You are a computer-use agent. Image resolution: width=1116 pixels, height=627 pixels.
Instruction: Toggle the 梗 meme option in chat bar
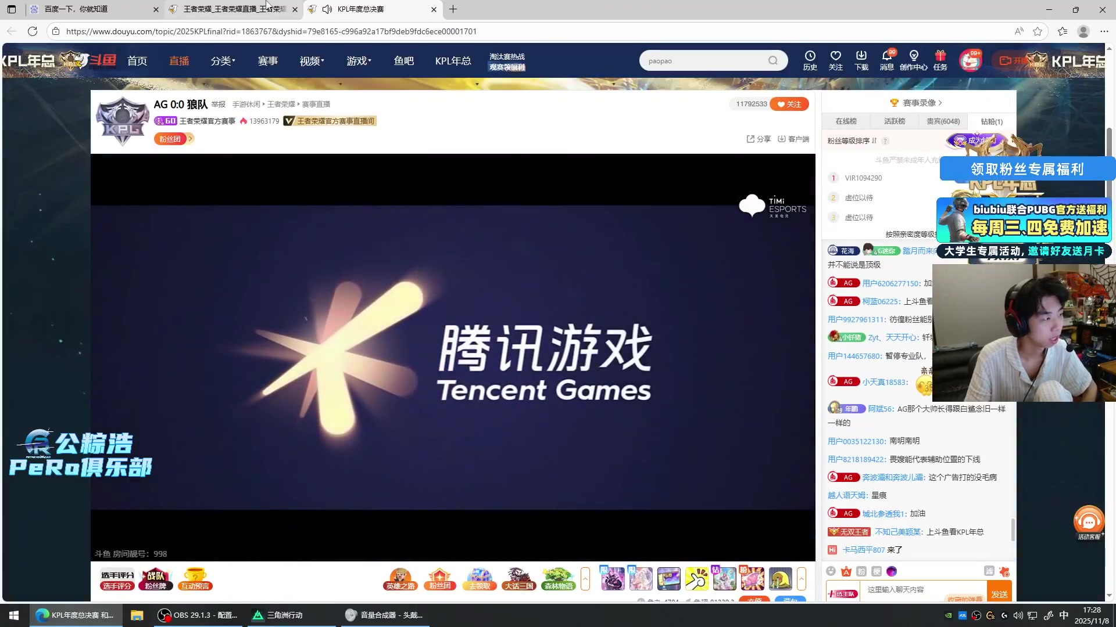[877, 571]
